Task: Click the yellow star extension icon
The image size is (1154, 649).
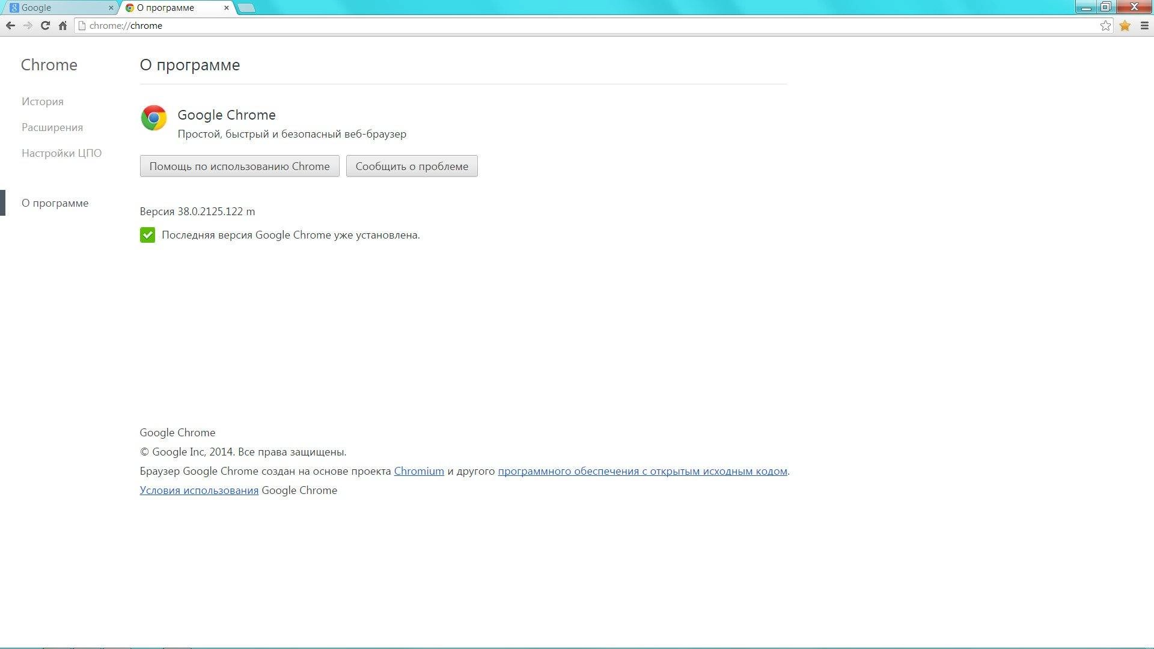Action: click(1125, 25)
